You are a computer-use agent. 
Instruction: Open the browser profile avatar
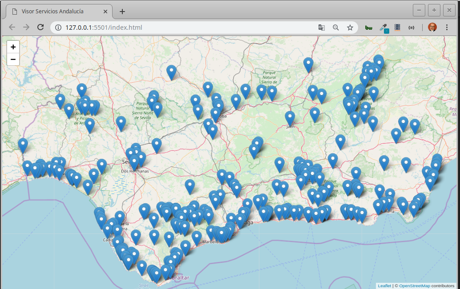[431, 27]
